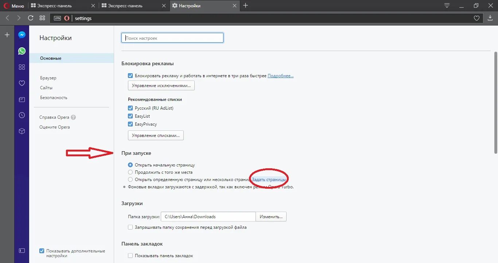
Task: Select Открыть начальную страницу radio
Action: [130, 165]
